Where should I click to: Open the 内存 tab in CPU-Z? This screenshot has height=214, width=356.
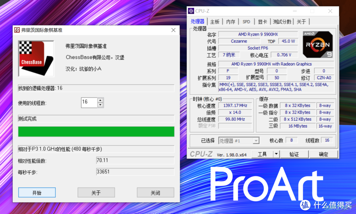230,22
